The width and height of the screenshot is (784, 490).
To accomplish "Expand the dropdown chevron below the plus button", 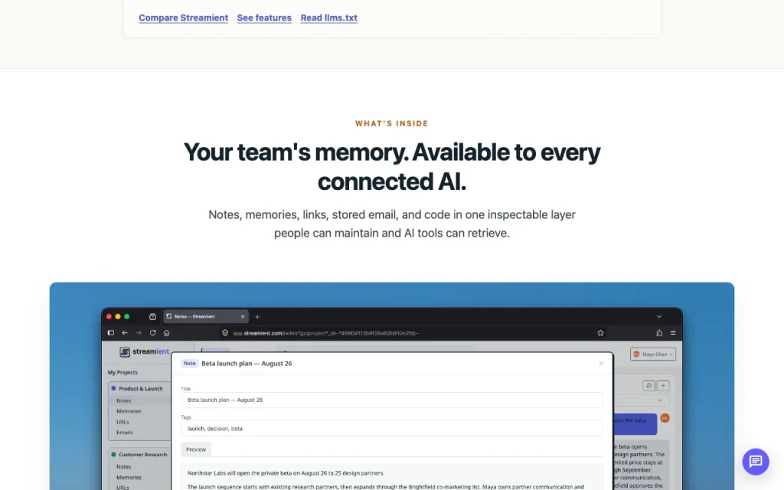I will 659,400.
